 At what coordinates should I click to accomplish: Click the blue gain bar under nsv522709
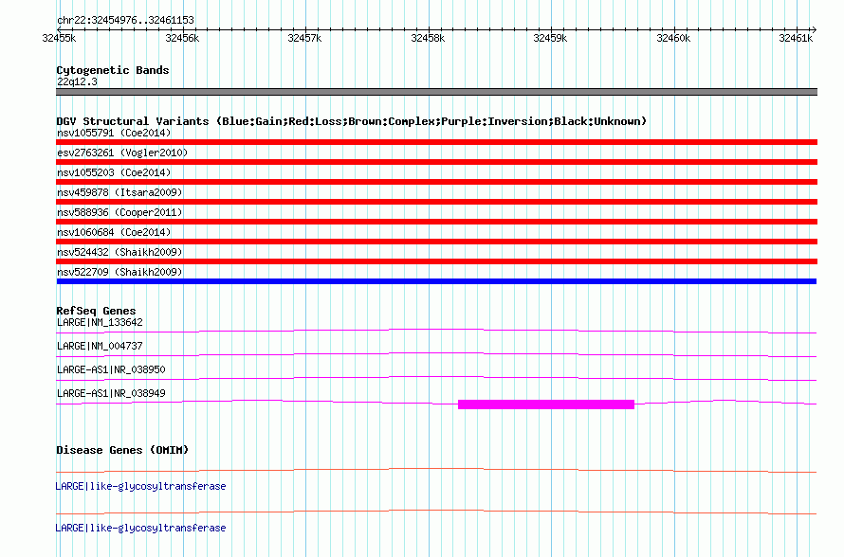click(x=436, y=281)
